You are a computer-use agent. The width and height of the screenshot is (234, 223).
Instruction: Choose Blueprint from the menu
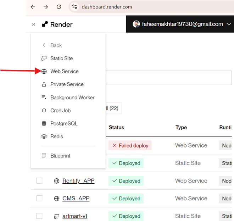click(60, 156)
